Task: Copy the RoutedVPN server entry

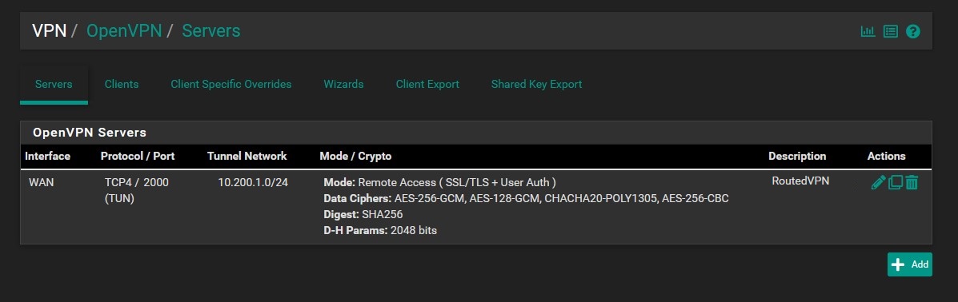Action: [x=895, y=182]
